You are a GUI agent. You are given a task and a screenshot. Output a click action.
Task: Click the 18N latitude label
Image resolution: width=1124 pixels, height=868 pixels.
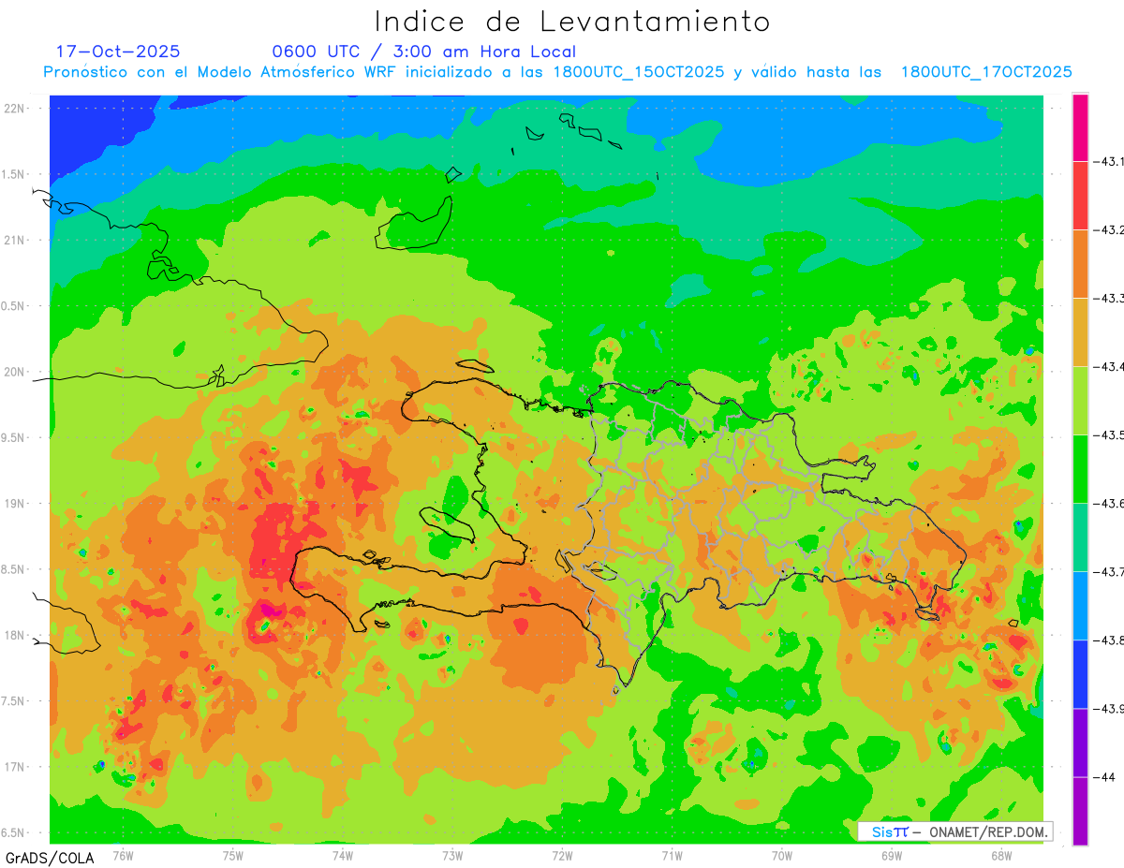pos(15,636)
